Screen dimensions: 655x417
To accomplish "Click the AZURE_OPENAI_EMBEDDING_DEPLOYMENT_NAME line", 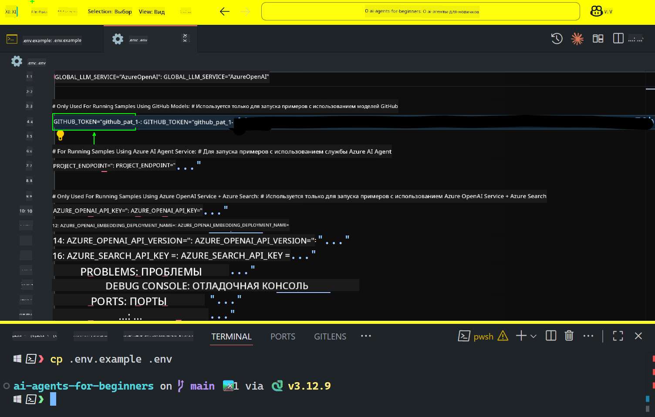I will pos(170,225).
